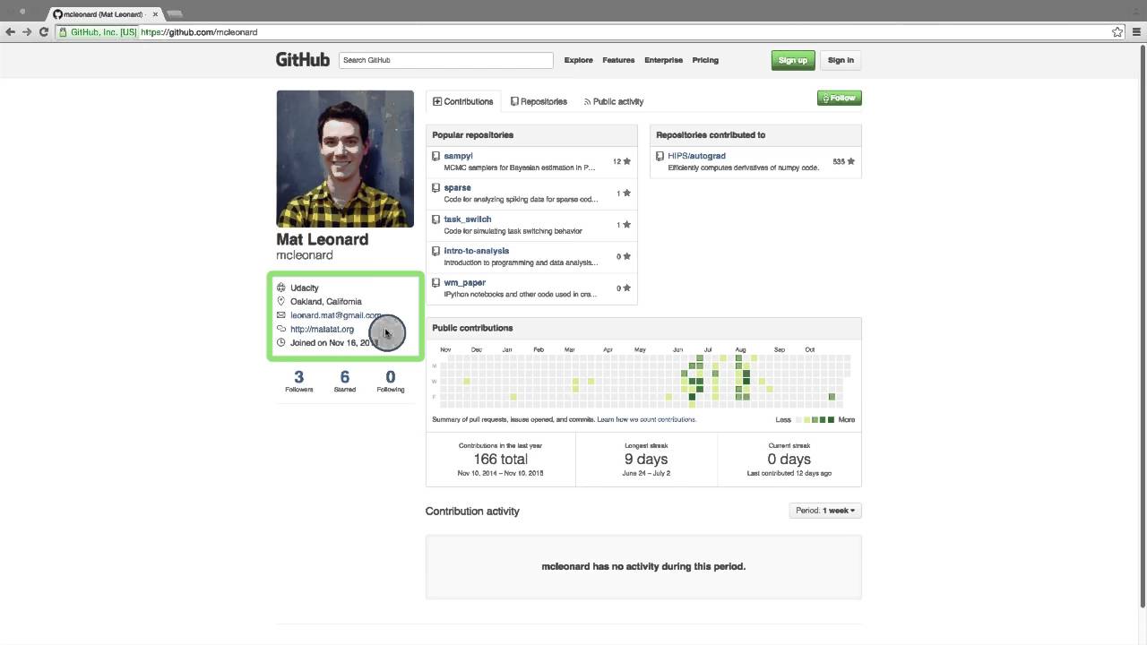Click the 'Oakland, California' location text
Screen dimensions: 1147x645
coord(326,301)
